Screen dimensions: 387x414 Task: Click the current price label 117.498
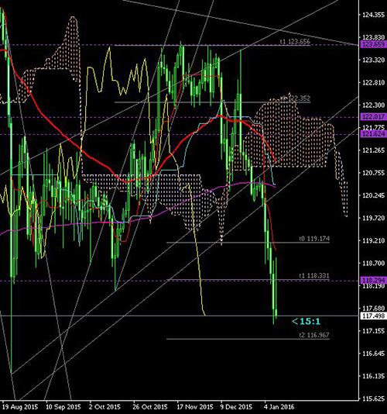[373, 316]
